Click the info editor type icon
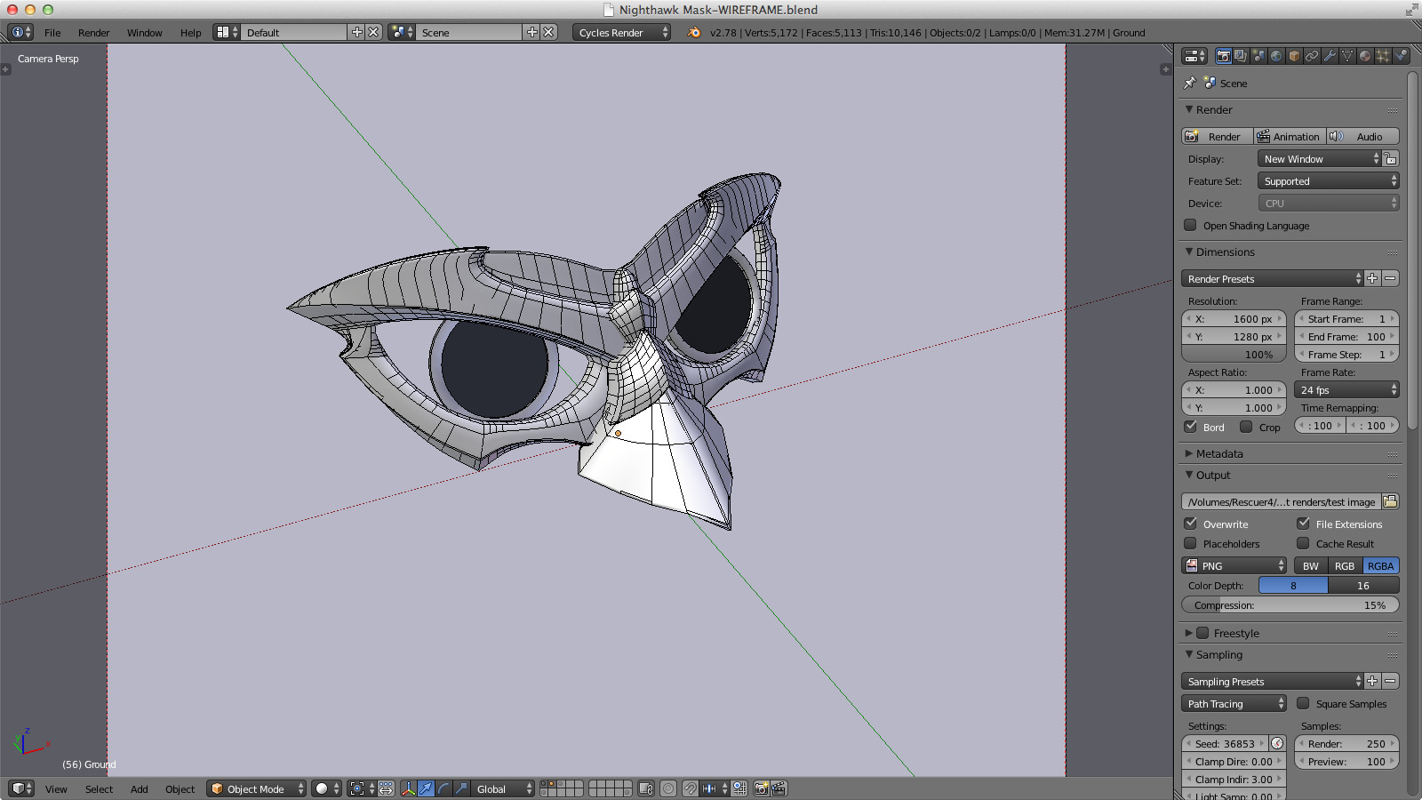This screenshot has width=1422, height=800. pyautogui.click(x=20, y=32)
